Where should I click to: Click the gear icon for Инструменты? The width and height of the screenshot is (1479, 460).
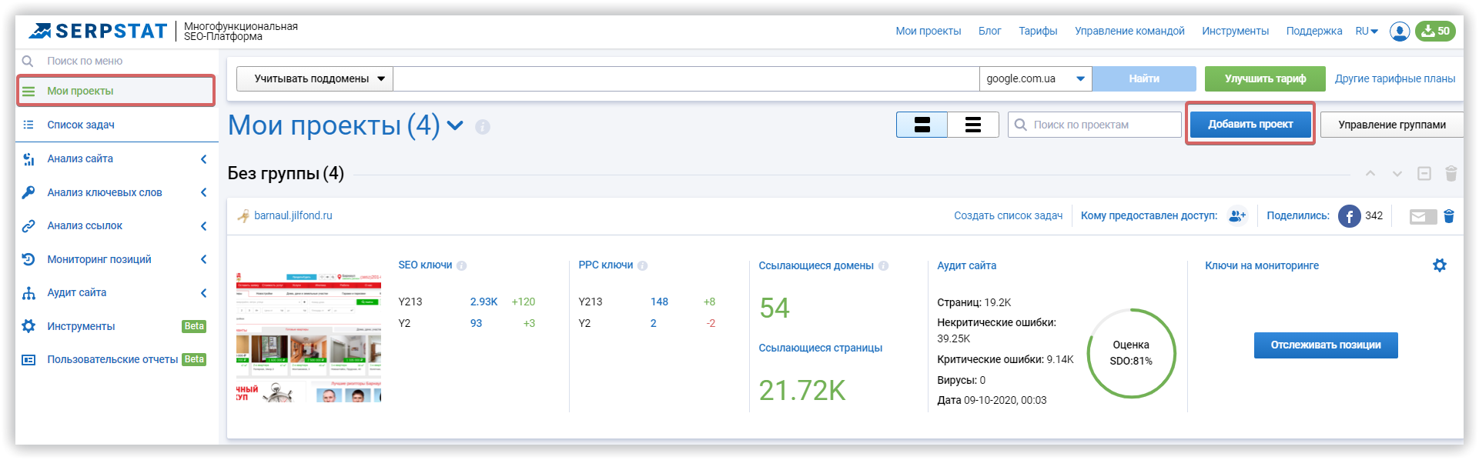(x=28, y=326)
